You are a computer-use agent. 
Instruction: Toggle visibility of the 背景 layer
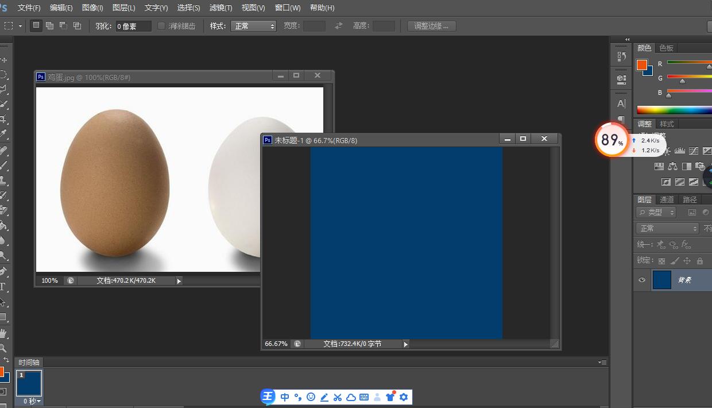tap(642, 280)
